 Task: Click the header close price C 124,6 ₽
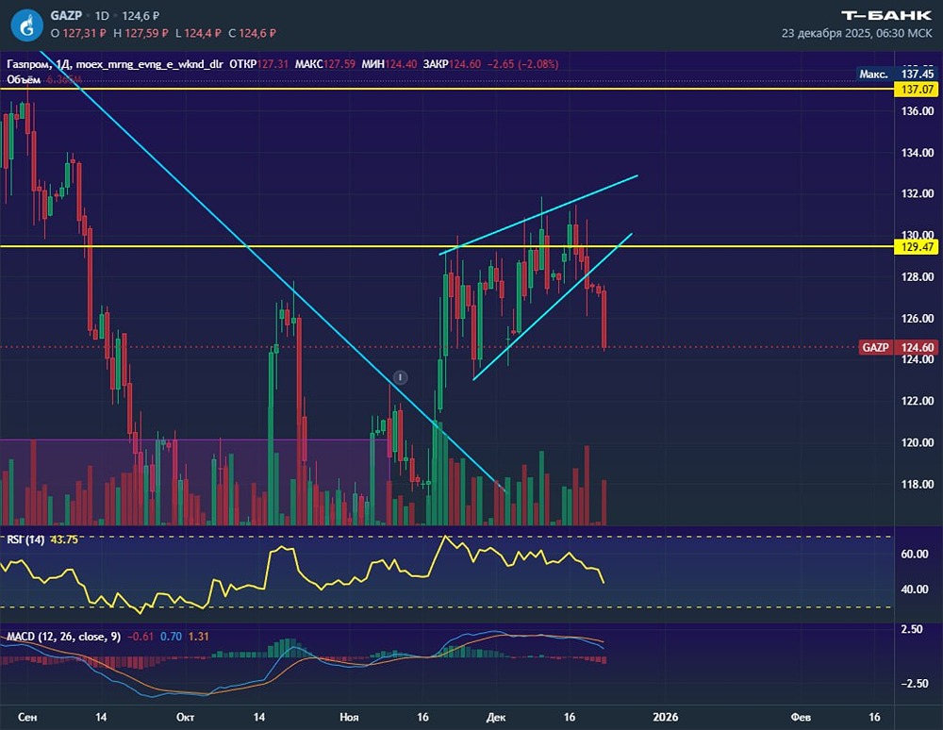point(252,33)
